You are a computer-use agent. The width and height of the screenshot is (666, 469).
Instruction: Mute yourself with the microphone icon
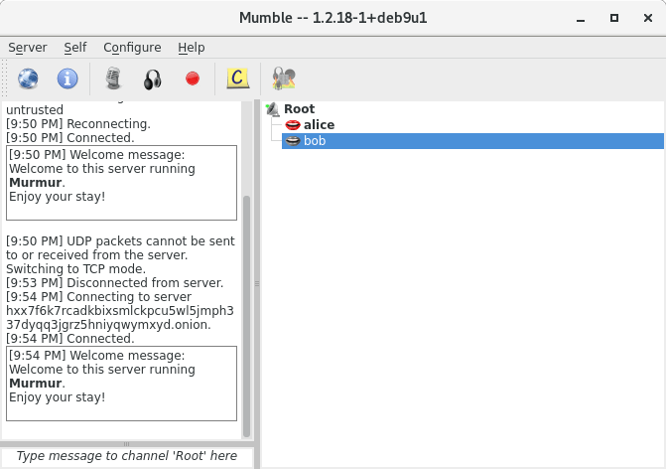113,78
